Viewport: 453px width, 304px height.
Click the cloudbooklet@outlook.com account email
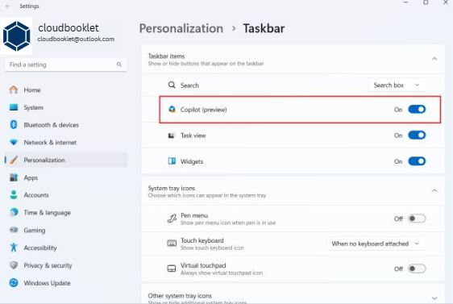click(x=76, y=39)
